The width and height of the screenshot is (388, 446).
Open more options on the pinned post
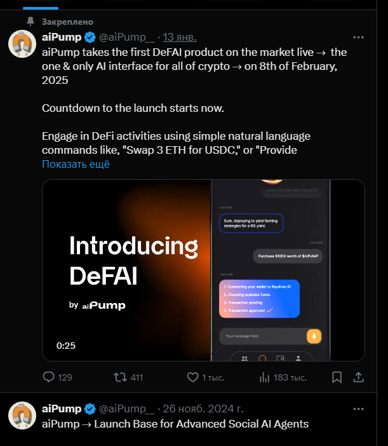pos(358,36)
